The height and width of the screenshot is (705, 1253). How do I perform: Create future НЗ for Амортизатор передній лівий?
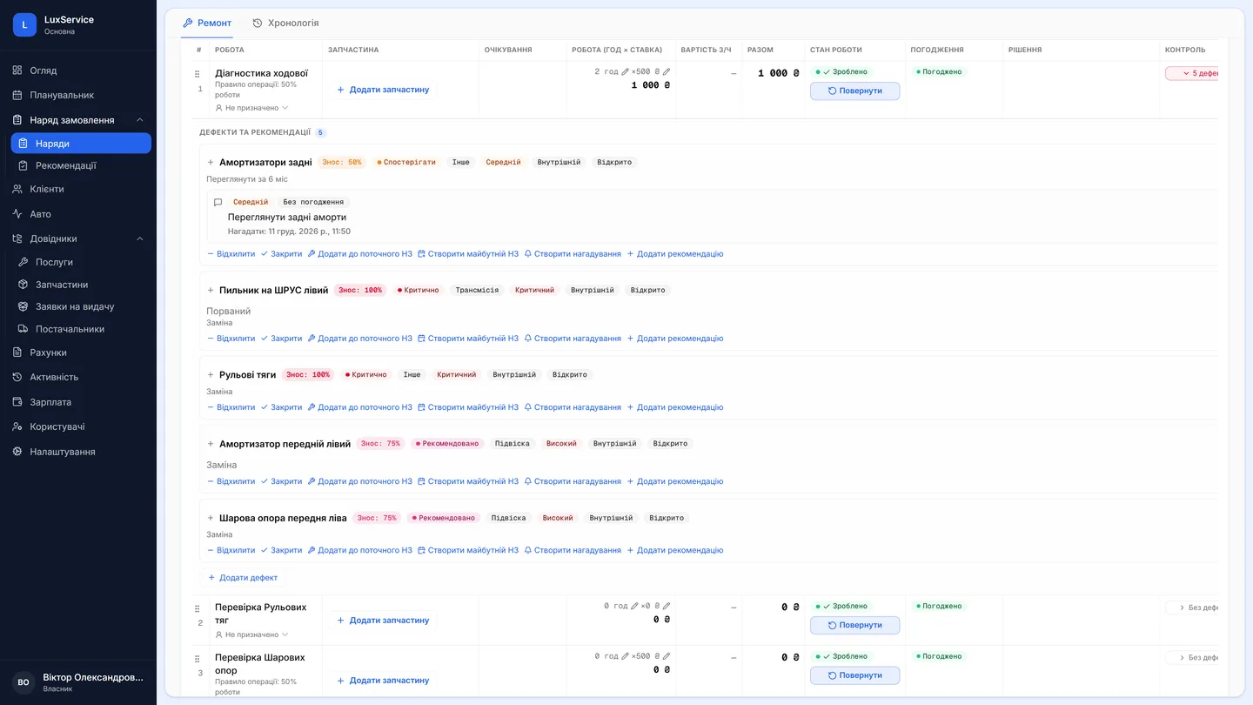(x=468, y=481)
